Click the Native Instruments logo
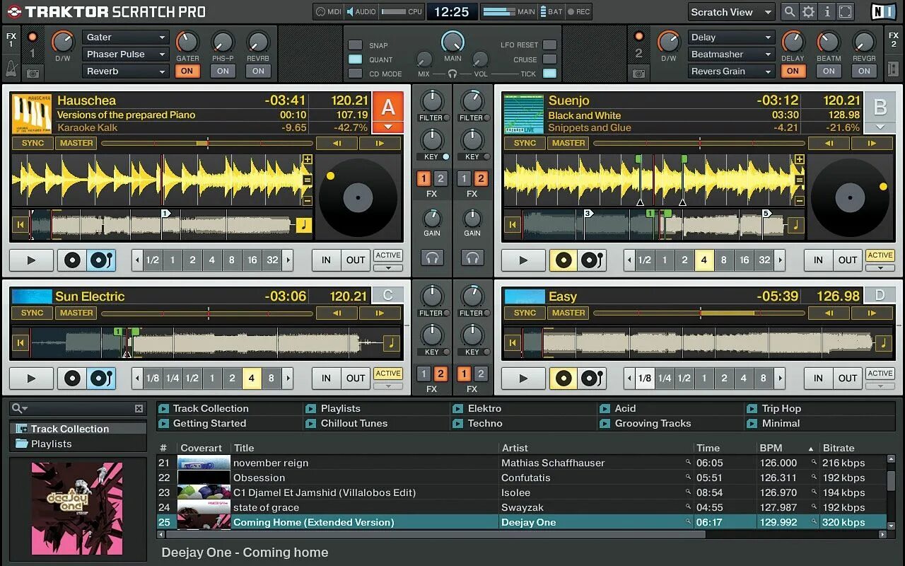 click(x=882, y=12)
